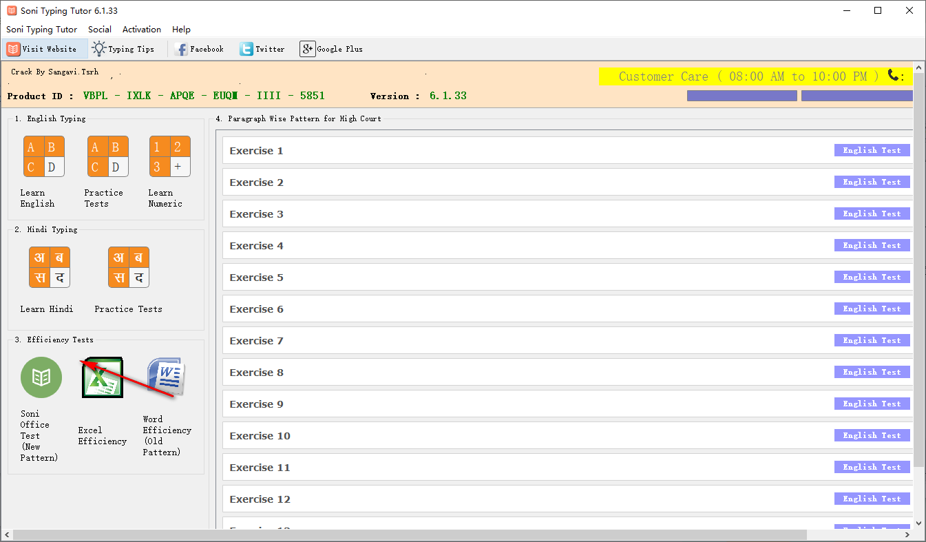This screenshot has height=542, width=926.
Task: Click the vertical scrollbar down arrow
Action: 919,523
